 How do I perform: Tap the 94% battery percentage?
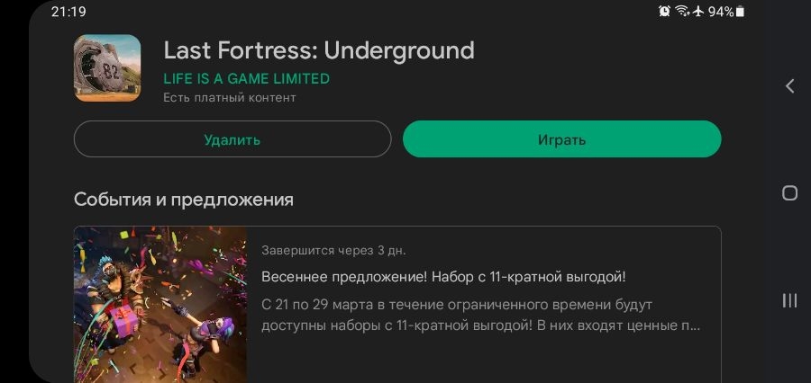[x=721, y=12]
